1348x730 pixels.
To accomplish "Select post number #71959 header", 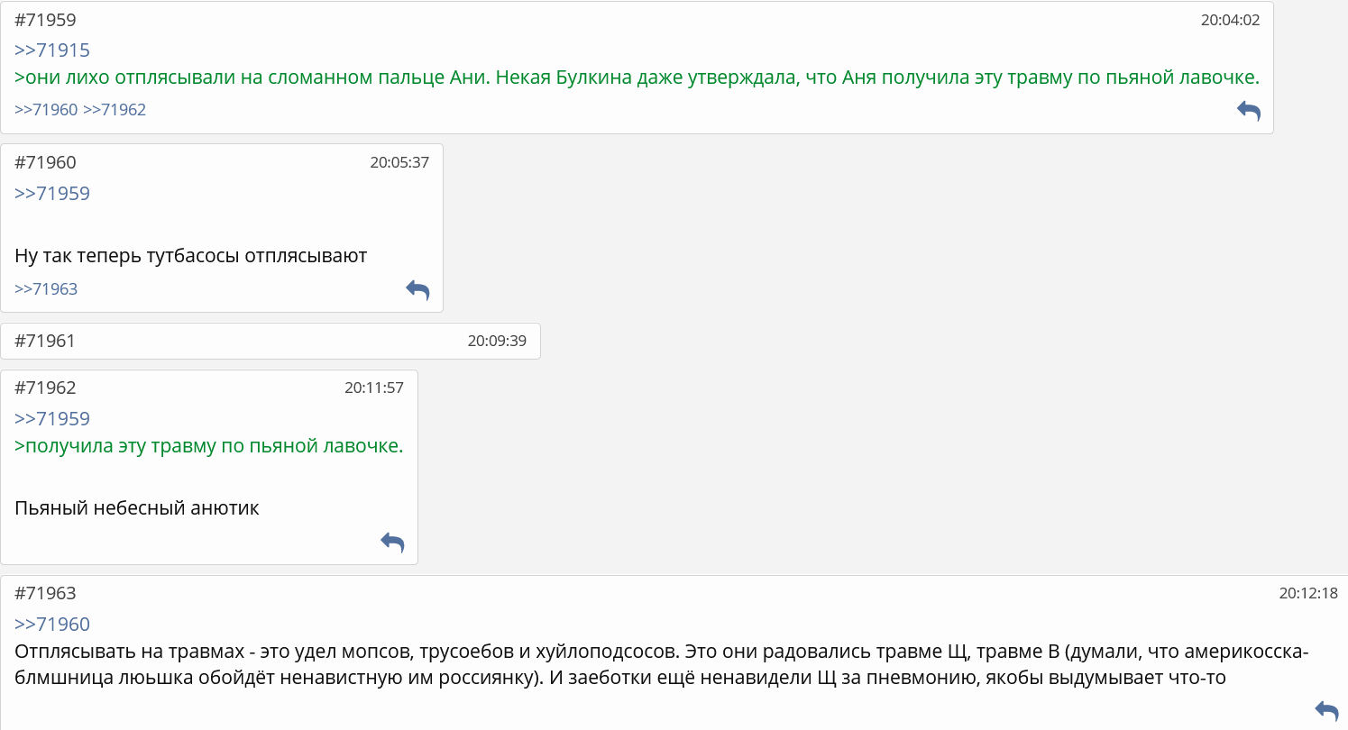I will click(46, 20).
